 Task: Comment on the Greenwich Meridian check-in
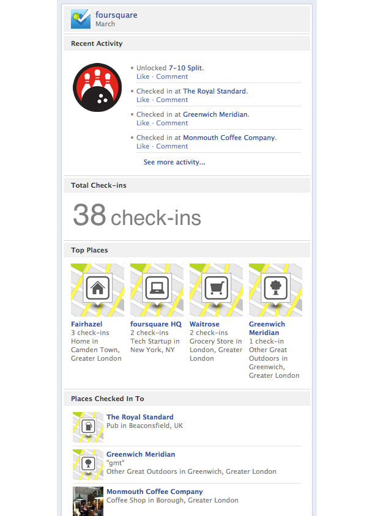click(x=172, y=123)
